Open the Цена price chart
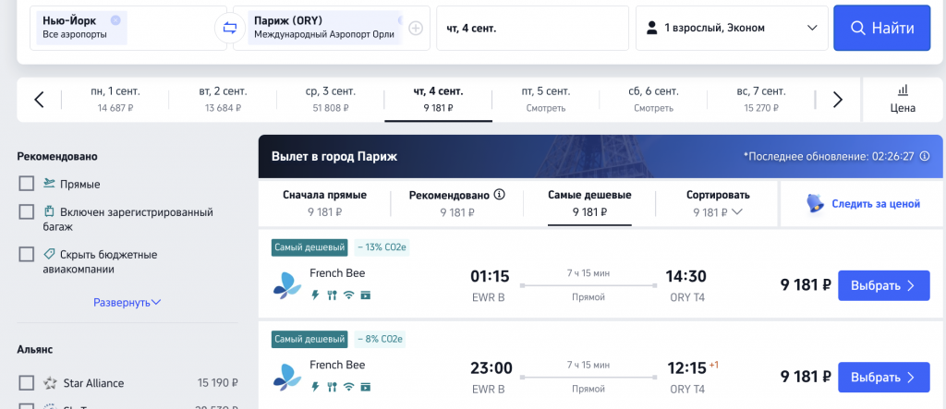 tap(903, 99)
